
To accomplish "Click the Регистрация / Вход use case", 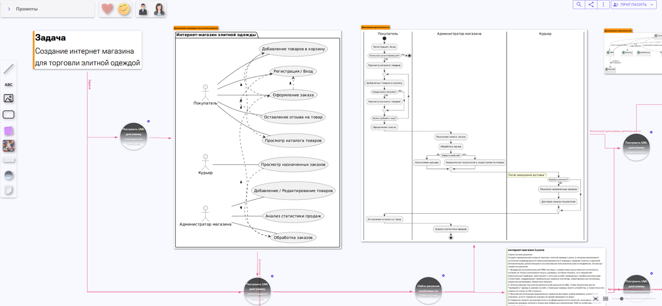I will tap(293, 71).
